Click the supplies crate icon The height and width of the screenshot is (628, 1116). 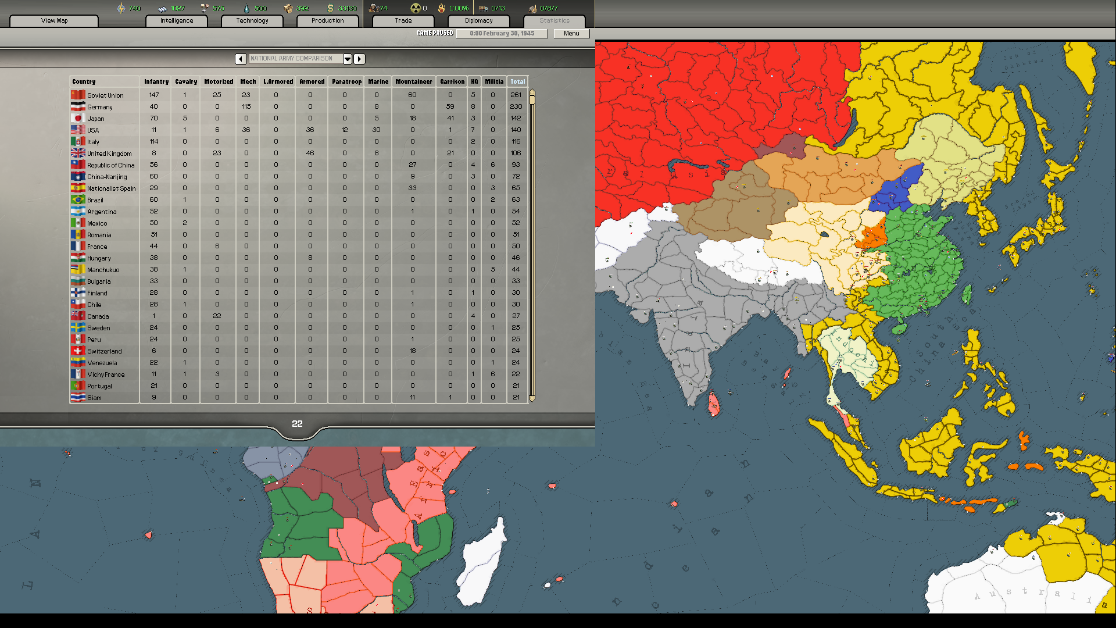(289, 8)
